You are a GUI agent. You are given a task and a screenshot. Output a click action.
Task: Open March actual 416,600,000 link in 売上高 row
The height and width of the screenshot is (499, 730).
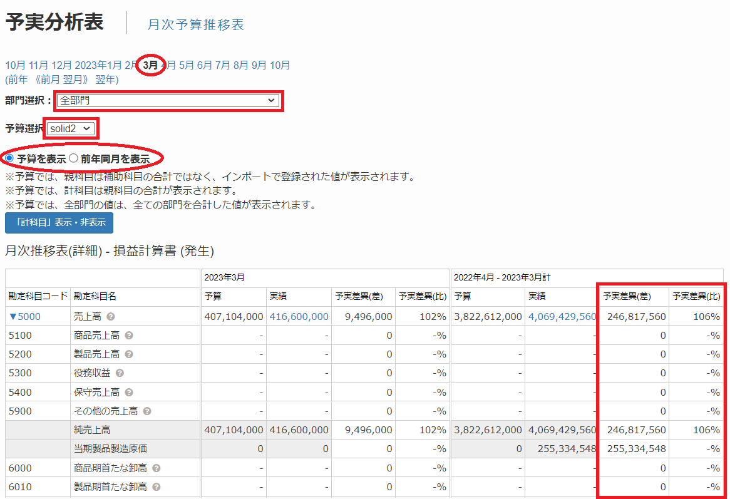tap(299, 317)
